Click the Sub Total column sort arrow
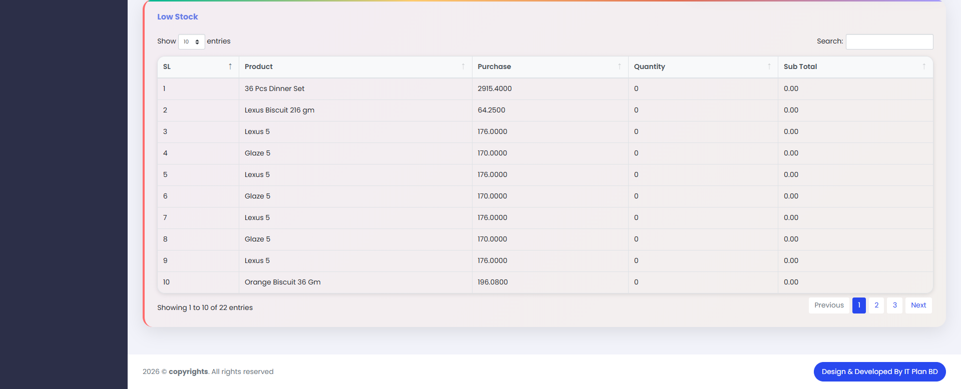Image resolution: width=961 pixels, height=389 pixels. (x=923, y=66)
